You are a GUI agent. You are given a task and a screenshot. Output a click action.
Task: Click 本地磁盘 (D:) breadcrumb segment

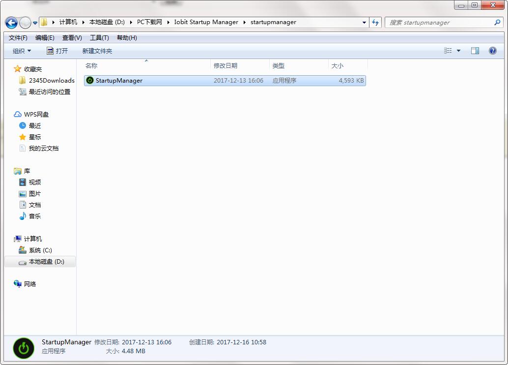coord(107,22)
